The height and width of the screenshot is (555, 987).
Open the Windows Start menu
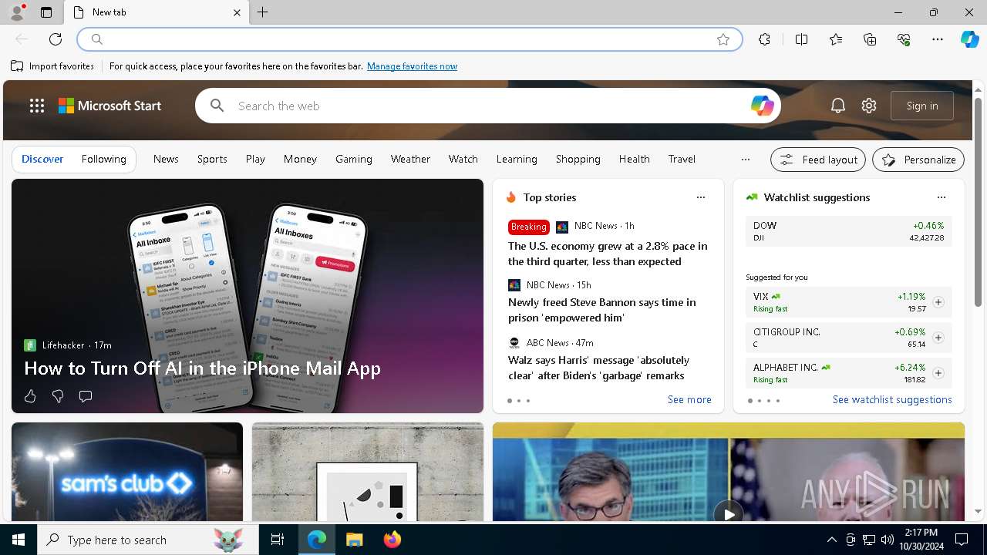tap(19, 540)
